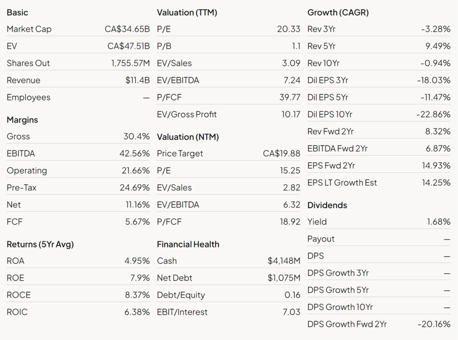Click the Shares Out label
The image size is (458, 340).
[28, 64]
